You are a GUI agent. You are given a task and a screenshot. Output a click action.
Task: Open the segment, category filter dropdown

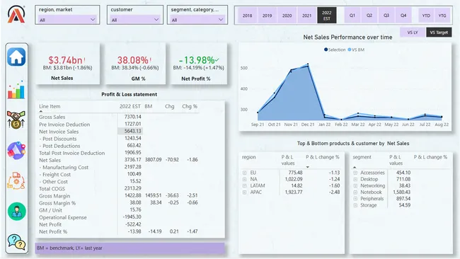(197, 20)
